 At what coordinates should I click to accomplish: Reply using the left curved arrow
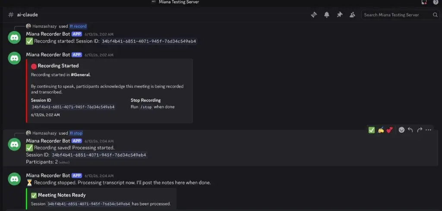click(x=410, y=130)
